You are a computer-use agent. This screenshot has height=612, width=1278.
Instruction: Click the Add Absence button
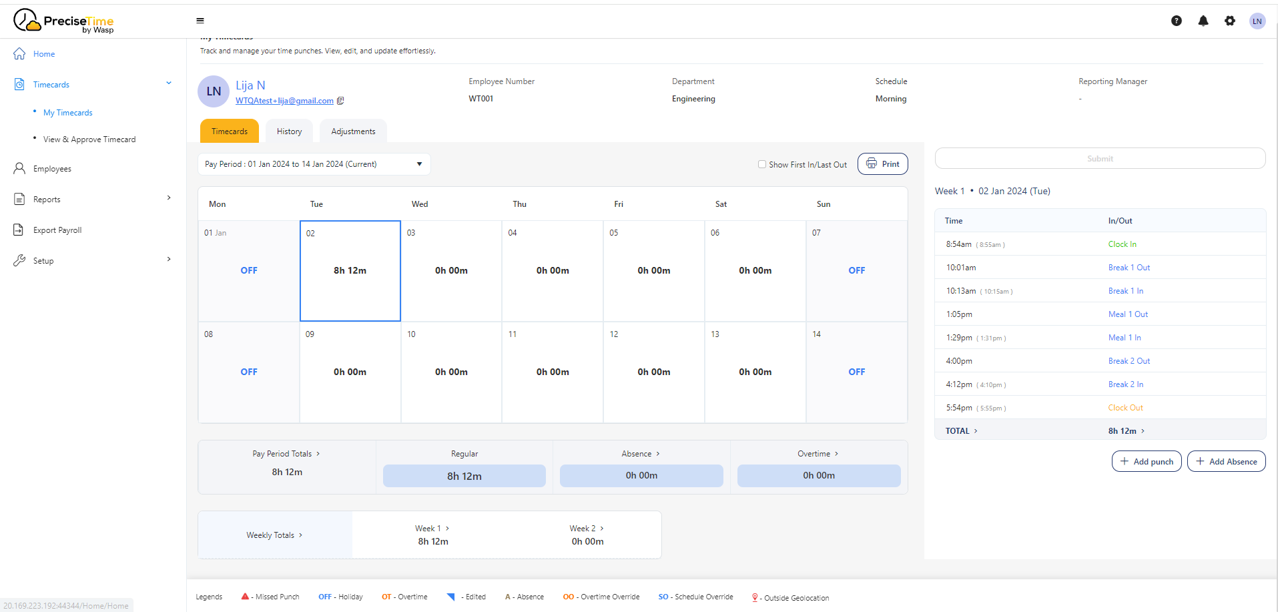pos(1226,461)
